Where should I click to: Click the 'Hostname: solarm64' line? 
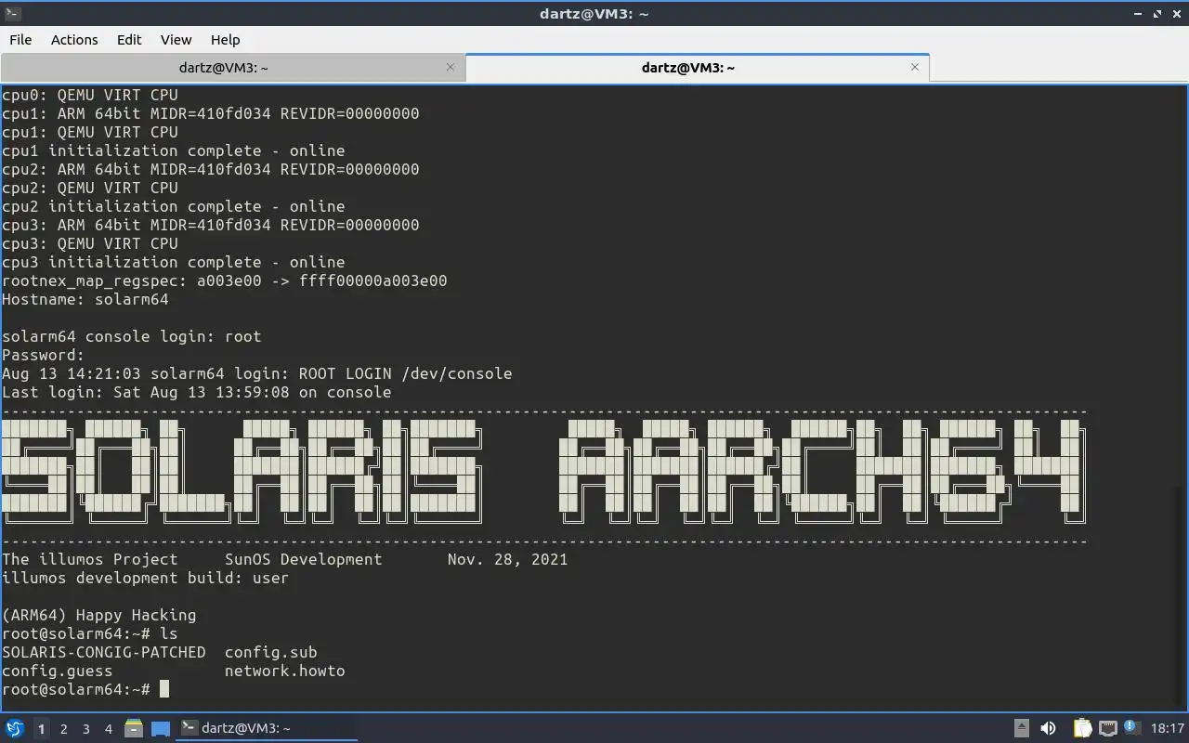click(85, 299)
